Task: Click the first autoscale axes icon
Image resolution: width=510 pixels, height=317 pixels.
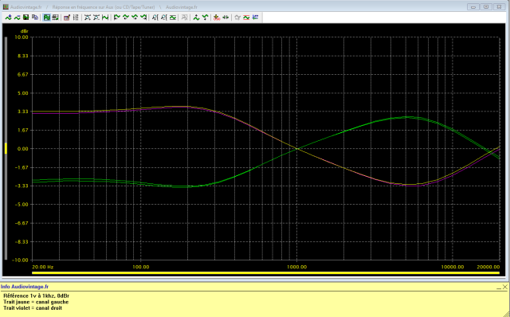Action: [88, 18]
